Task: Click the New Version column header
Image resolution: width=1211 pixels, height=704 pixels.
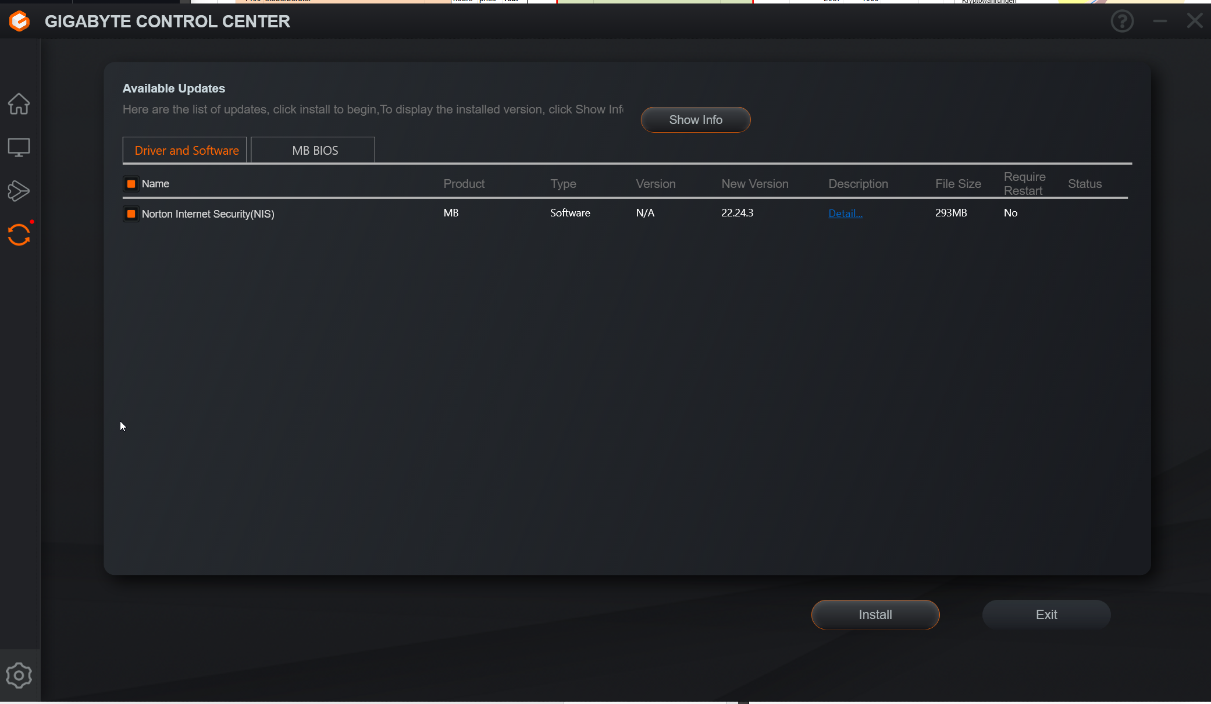Action: (x=754, y=184)
